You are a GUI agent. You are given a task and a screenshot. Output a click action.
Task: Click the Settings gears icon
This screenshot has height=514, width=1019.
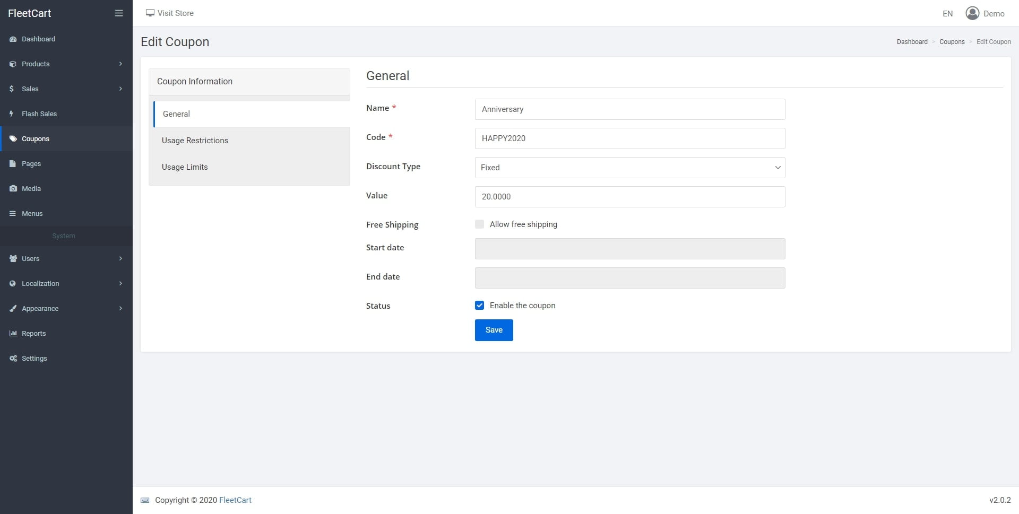pos(13,359)
